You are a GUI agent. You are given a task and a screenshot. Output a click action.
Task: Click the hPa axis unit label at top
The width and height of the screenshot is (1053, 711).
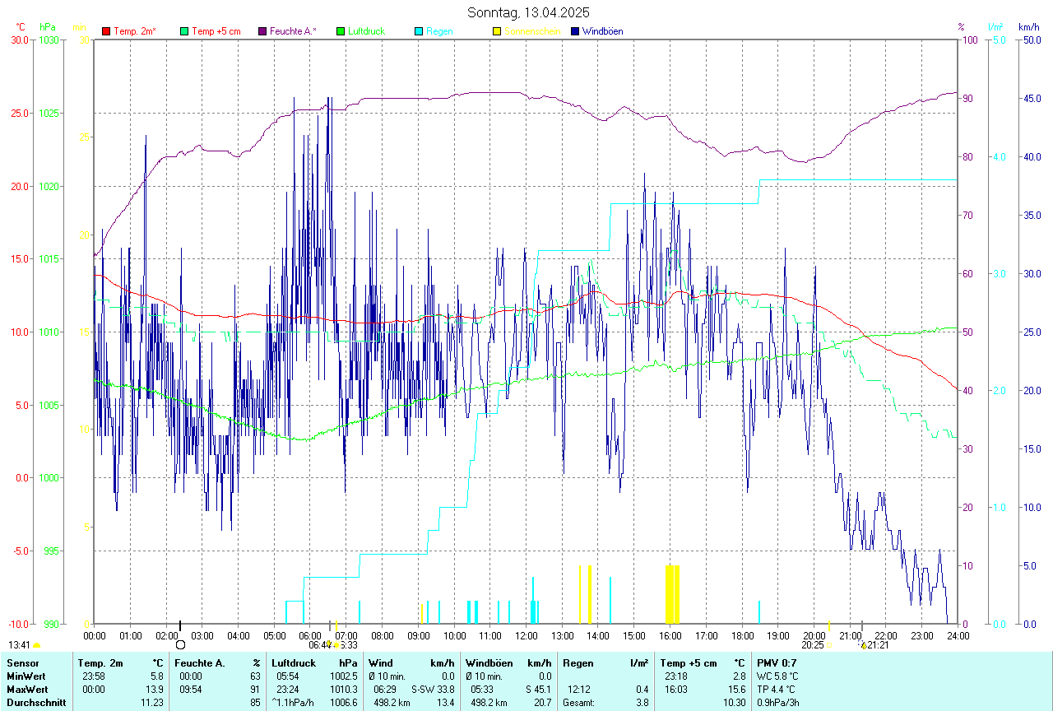click(46, 27)
